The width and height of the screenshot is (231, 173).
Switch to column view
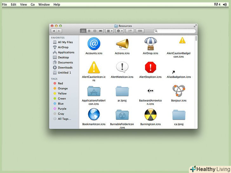[x=95, y=31]
